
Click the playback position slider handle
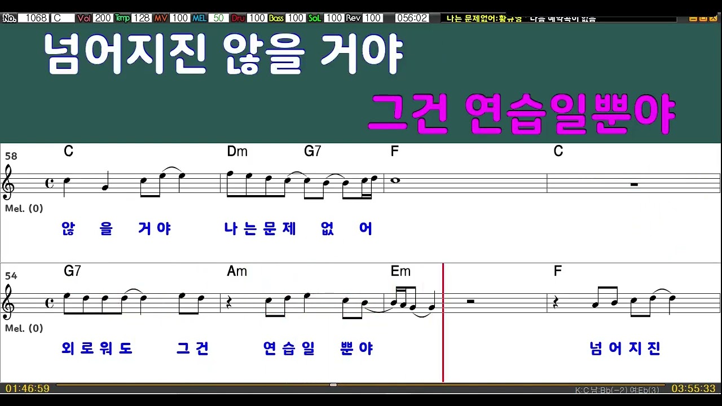tap(333, 385)
